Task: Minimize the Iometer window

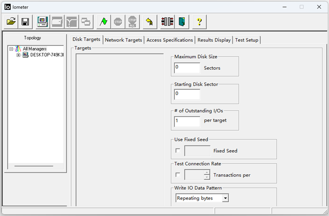Action: pos(285,7)
